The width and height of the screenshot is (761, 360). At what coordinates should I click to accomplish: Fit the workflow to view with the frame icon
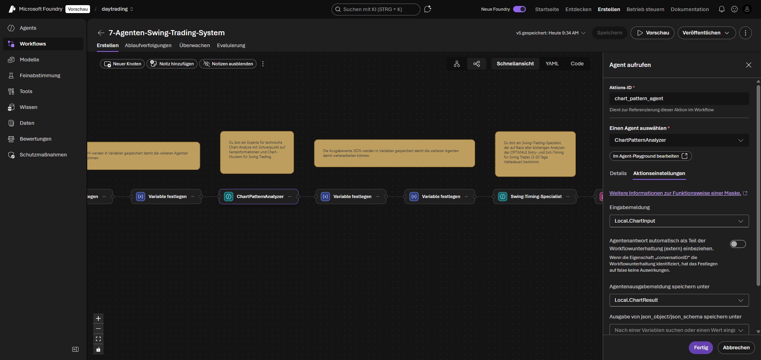point(98,339)
